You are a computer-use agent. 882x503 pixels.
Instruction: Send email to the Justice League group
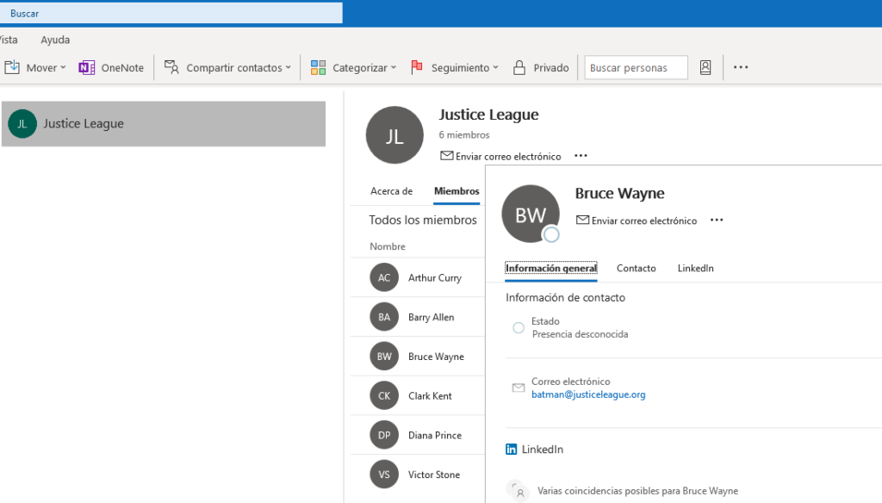(x=500, y=156)
